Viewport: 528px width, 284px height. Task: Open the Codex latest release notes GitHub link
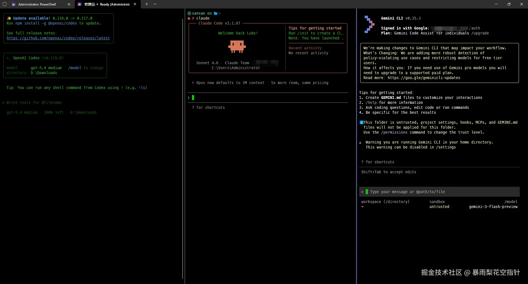pyautogui.click(x=58, y=38)
